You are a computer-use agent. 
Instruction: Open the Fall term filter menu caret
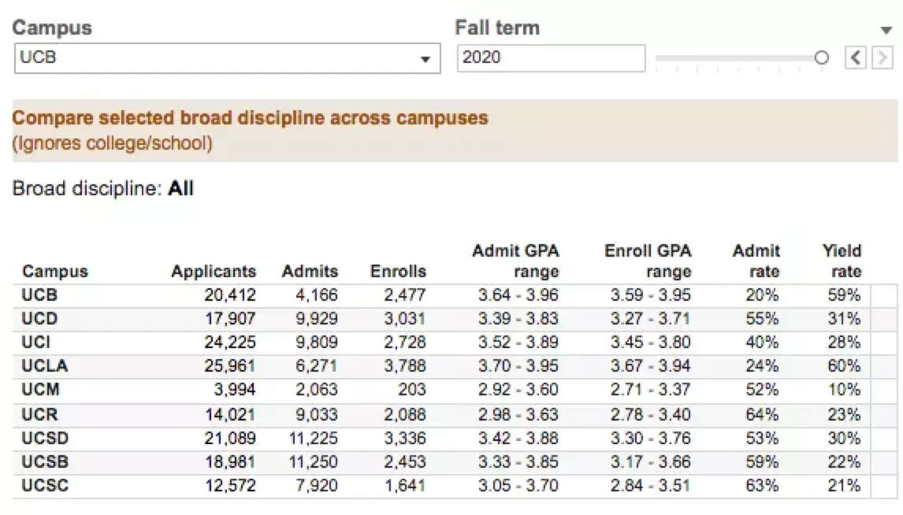click(886, 30)
